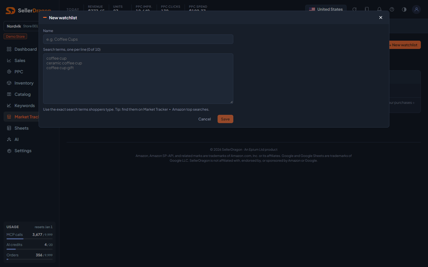This screenshot has width=428, height=267.
Task: Click the docs icon beside the bell
Action: [x=367, y=9]
